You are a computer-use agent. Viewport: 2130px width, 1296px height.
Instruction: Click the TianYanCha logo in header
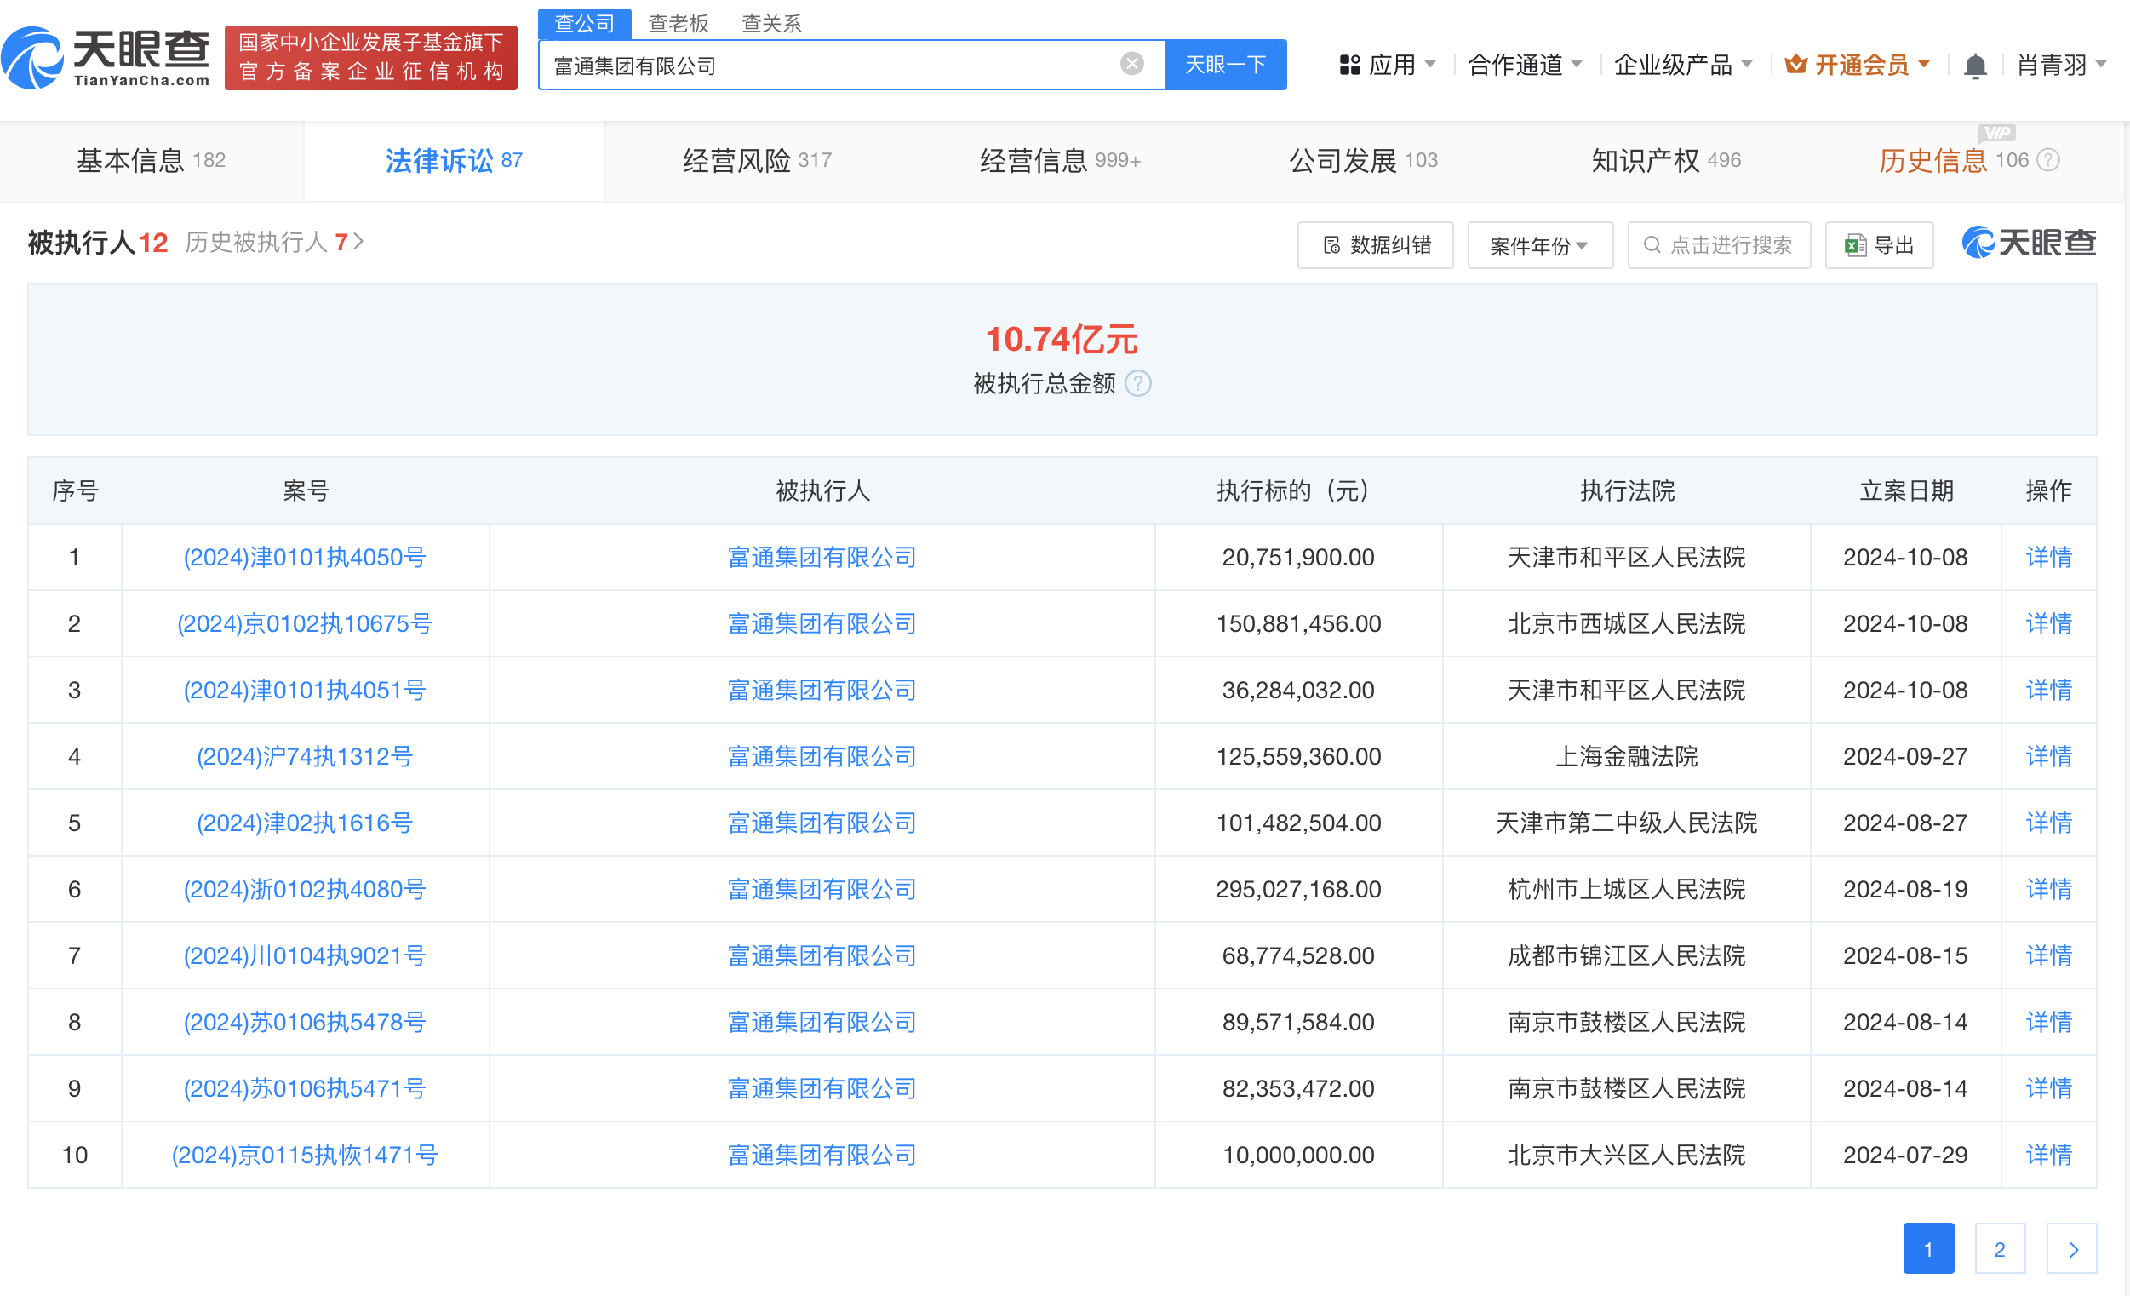[106, 57]
